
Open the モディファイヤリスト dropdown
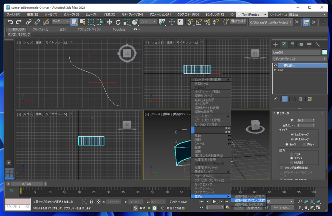[299, 59]
